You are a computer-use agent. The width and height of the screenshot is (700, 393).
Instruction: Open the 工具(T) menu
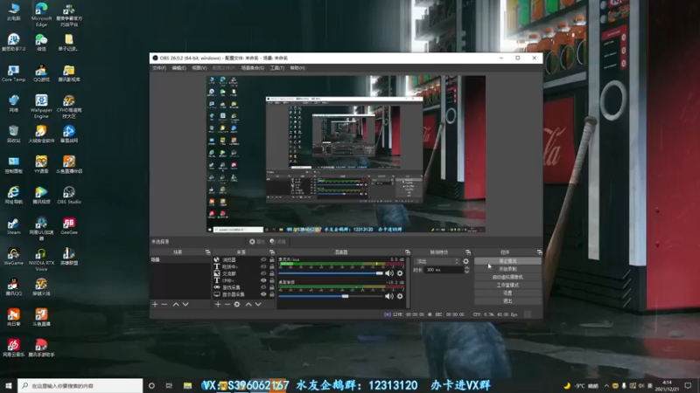pyautogui.click(x=277, y=68)
